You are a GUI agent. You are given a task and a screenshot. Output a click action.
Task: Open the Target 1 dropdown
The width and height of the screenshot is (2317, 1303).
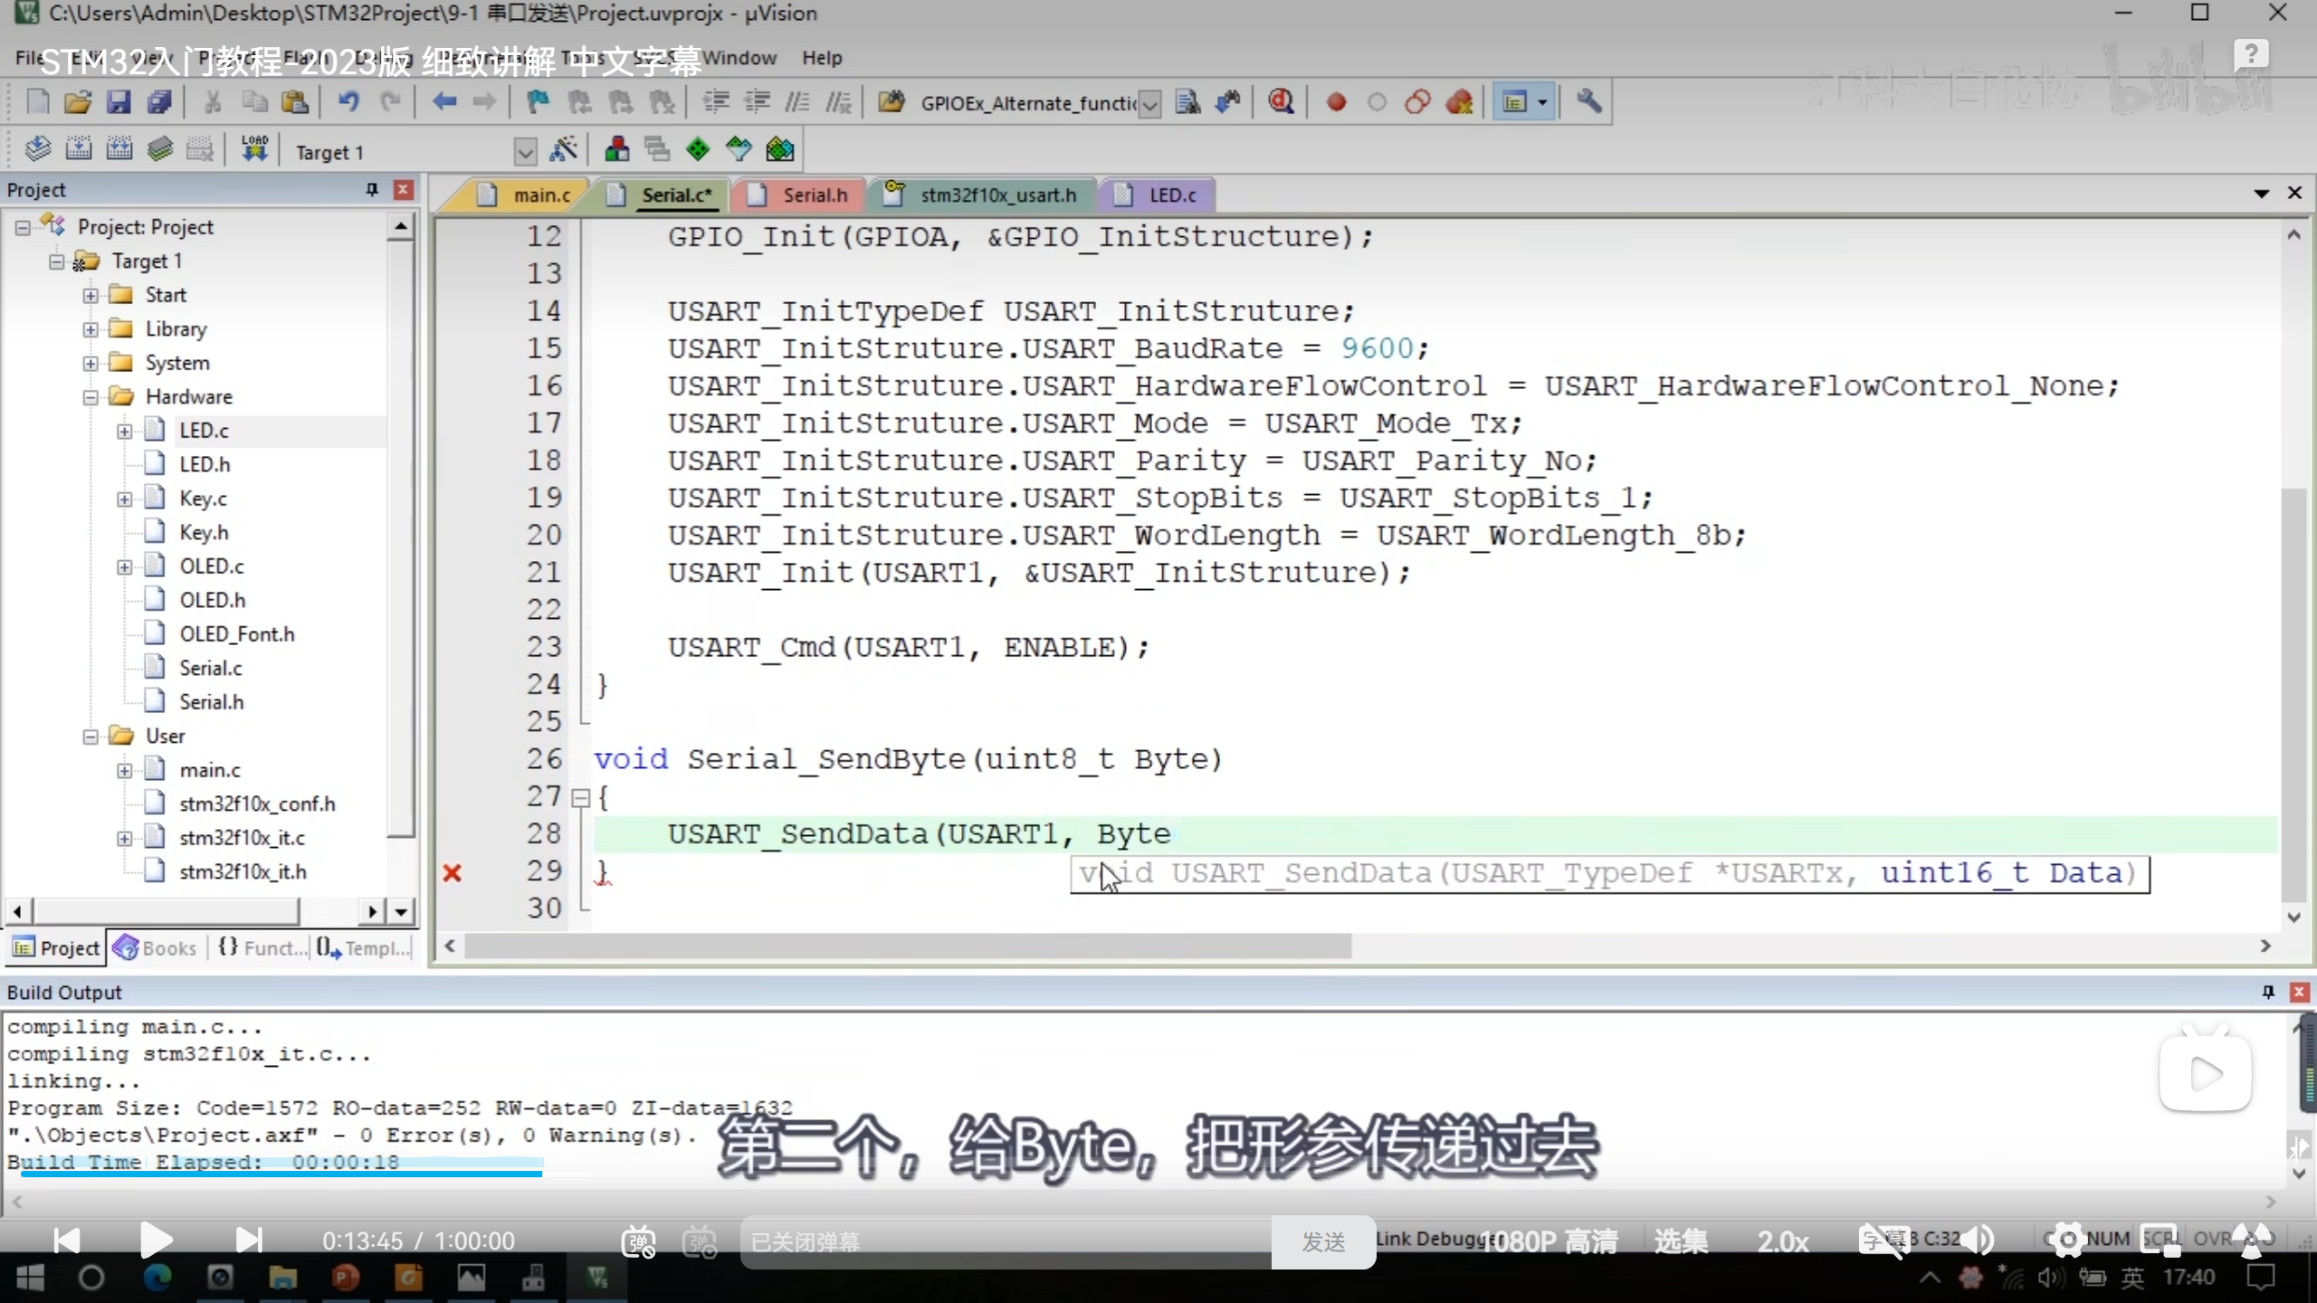525,152
